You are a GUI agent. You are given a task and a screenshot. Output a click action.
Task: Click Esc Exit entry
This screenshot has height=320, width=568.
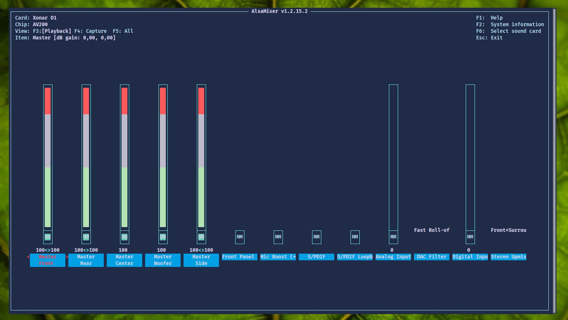pyautogui.click(x=489, y=38)
